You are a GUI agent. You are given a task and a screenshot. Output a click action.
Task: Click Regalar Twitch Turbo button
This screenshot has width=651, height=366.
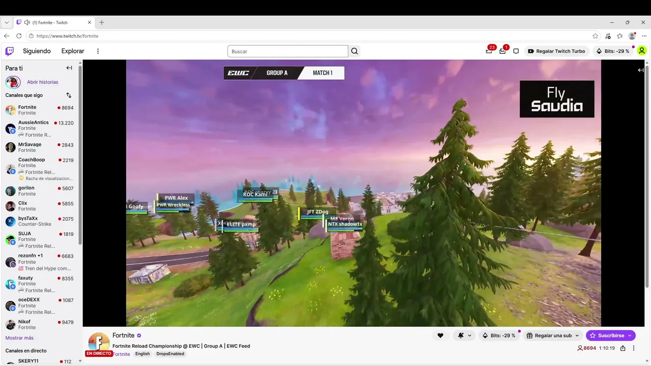pyautogui.click(x=556, y=51)
